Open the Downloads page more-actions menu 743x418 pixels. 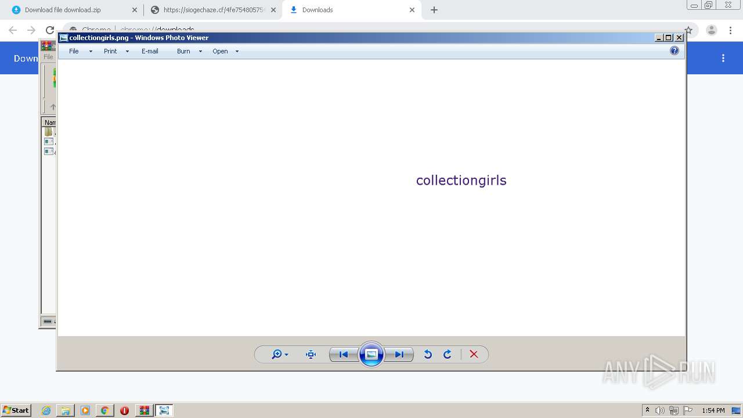(x=723, y=58)
